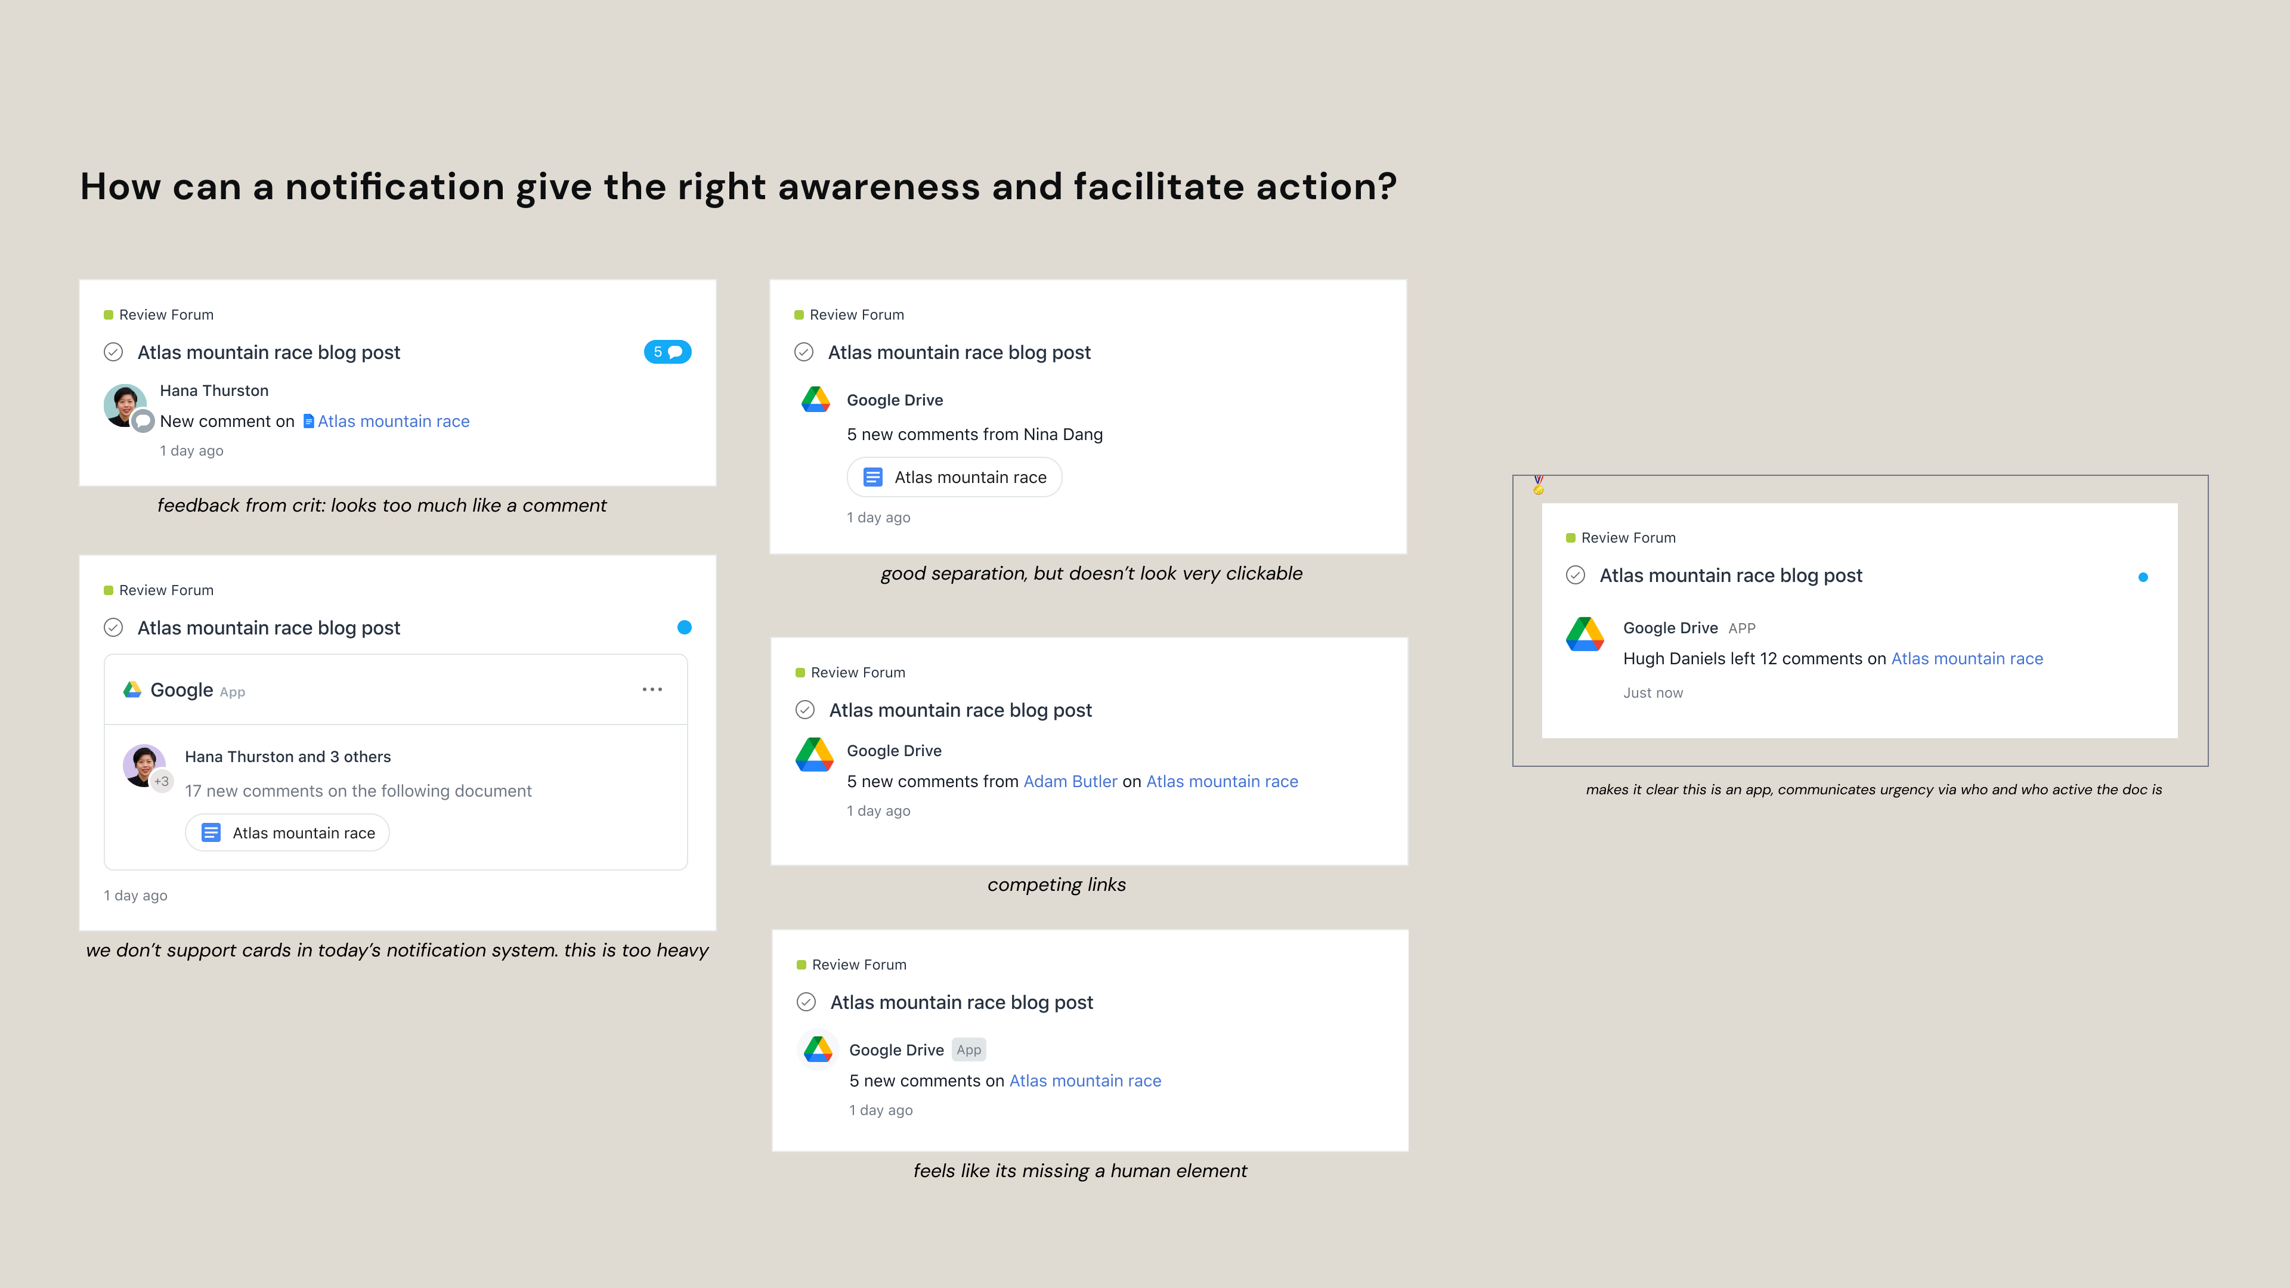
Task: Click the 'Hana Thurston' name above 'New comment on'
Action: pos(214,391)
